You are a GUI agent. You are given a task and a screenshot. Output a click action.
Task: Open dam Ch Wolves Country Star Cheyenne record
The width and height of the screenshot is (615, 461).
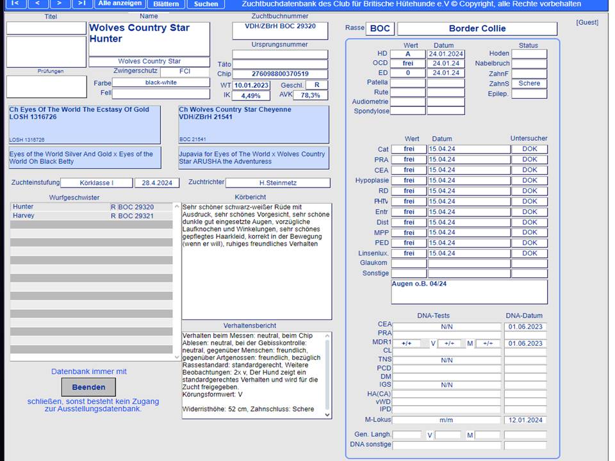254,125
